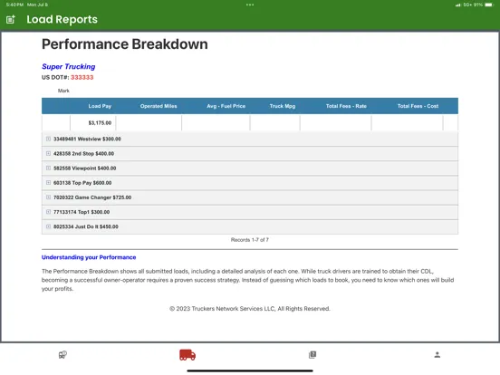This screenshot has width=500, height=375.
Task: Click the Total Fees - Cost column header
Action: (x=418, y=106)
